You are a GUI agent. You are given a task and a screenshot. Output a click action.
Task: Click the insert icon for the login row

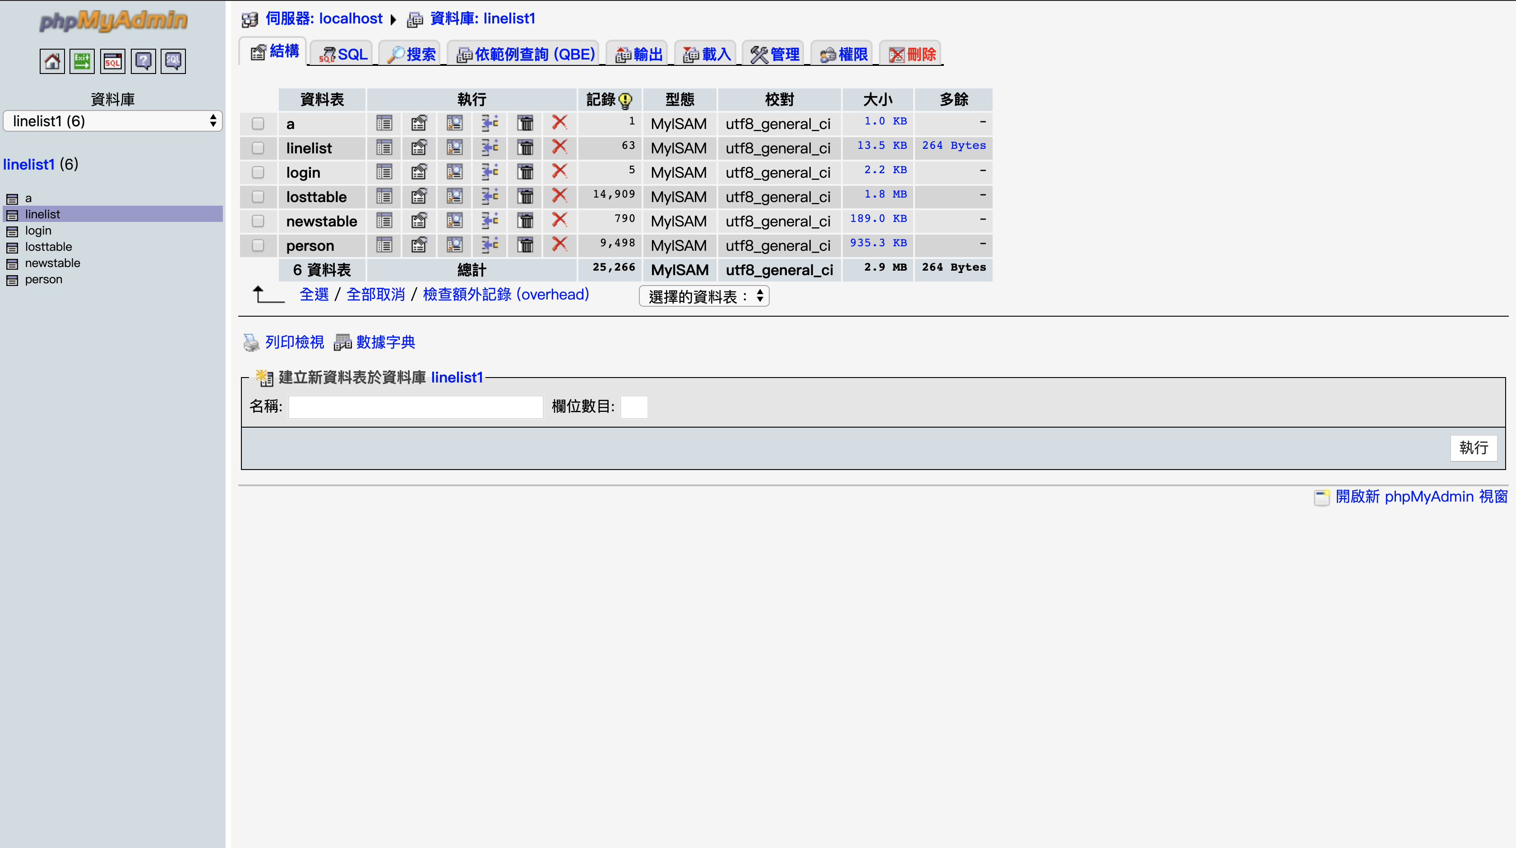pos(490,172)
